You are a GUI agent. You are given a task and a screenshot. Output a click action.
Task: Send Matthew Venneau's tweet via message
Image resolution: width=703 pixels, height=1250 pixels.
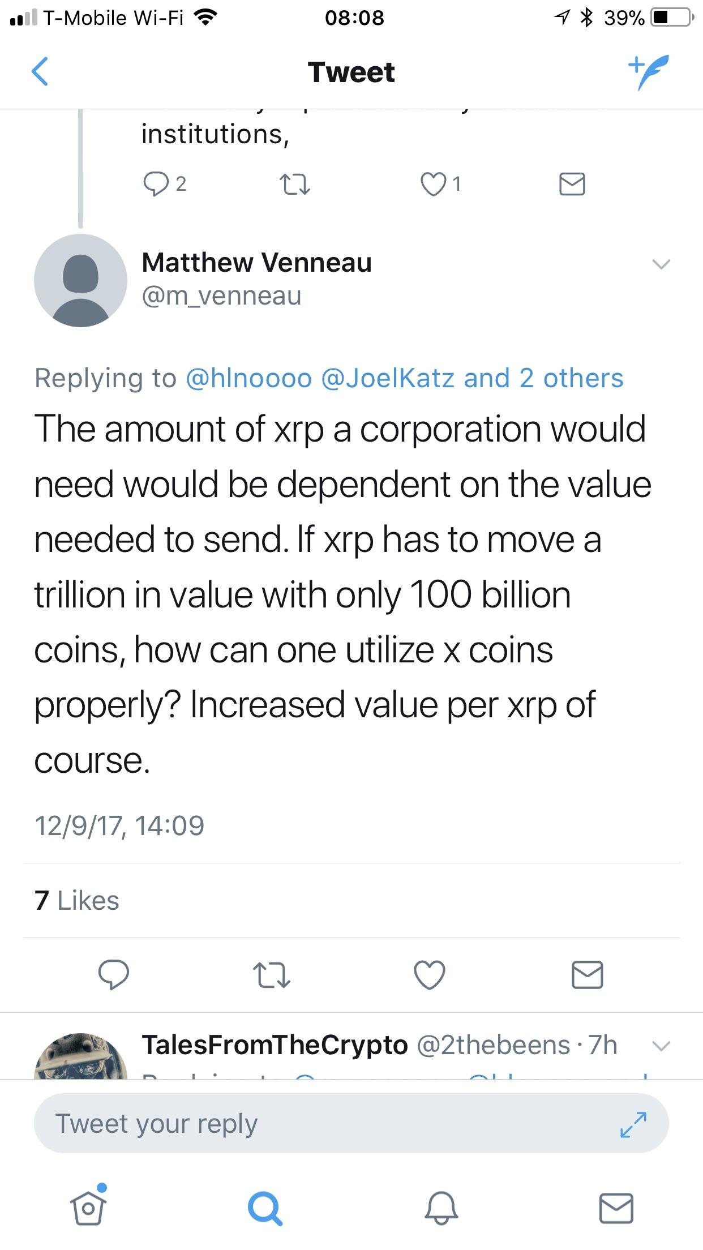587,974
